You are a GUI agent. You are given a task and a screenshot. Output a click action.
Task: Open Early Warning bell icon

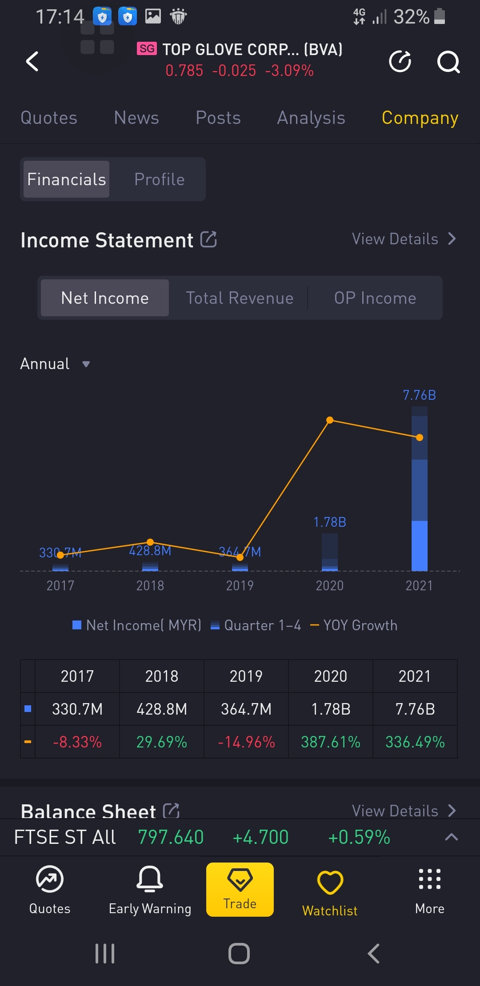[x=150, y=879]
